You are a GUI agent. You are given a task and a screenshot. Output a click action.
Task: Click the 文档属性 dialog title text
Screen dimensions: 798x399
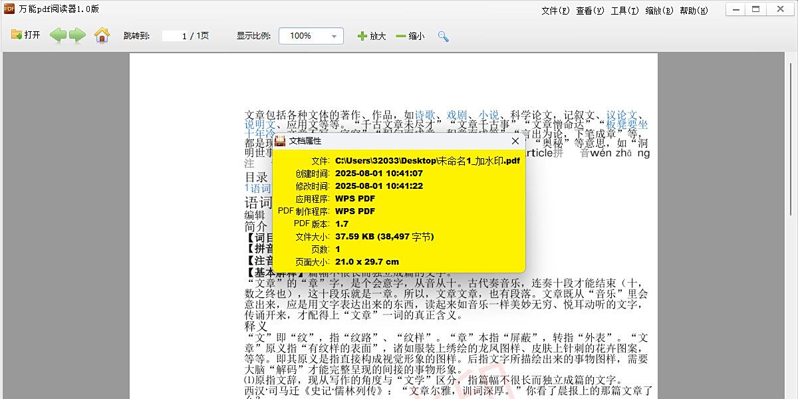(x=305, y=141)
